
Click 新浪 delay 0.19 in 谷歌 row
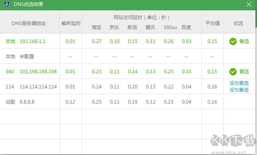tap(133, 102)
